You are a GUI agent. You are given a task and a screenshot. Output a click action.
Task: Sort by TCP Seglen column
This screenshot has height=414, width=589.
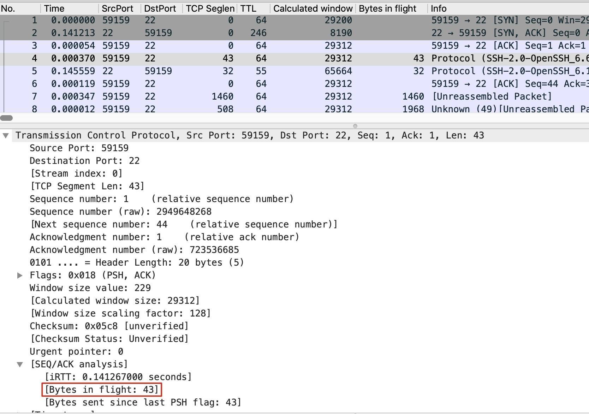(x=210, y=8)
